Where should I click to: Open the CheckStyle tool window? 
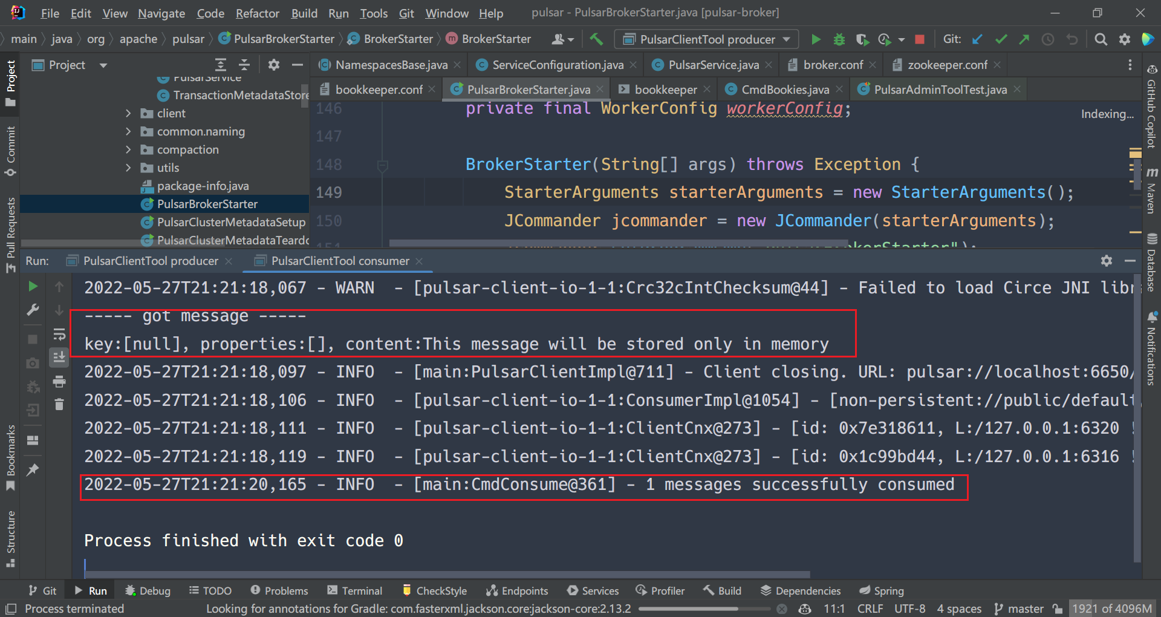pyautogui.click(x=434, y=590)
